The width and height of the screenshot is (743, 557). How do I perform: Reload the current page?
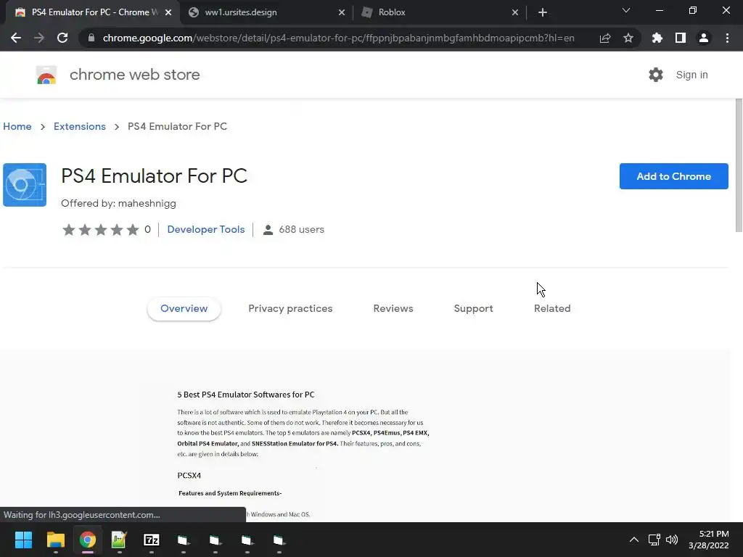(x=62, y=38)
